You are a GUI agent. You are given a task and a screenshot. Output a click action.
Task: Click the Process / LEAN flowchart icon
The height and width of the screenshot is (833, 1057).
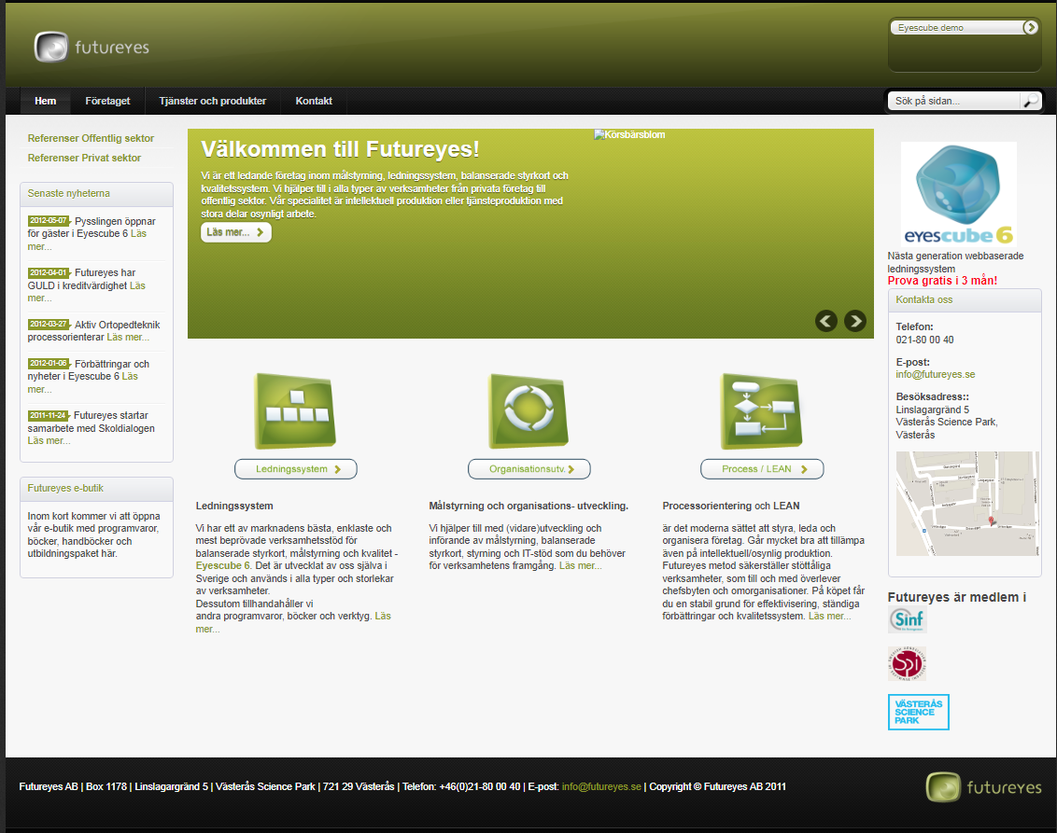762,410
